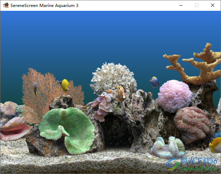This screenshot has height=174, width=221.
Task: Click the SereneScreen Marine Aquarium 3 title text
Action: (44, 6)
